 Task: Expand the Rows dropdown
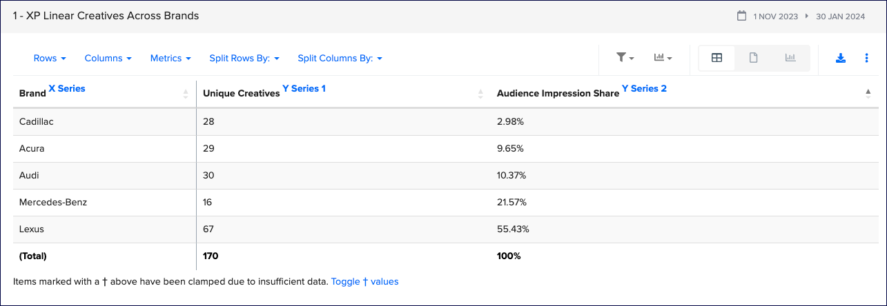point(50,59)
